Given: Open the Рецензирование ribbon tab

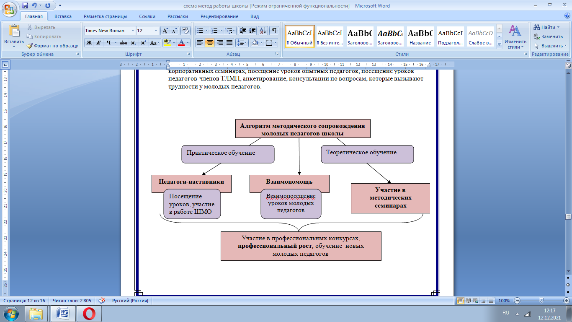Looking at the screenshot, I should pos(219,16).
